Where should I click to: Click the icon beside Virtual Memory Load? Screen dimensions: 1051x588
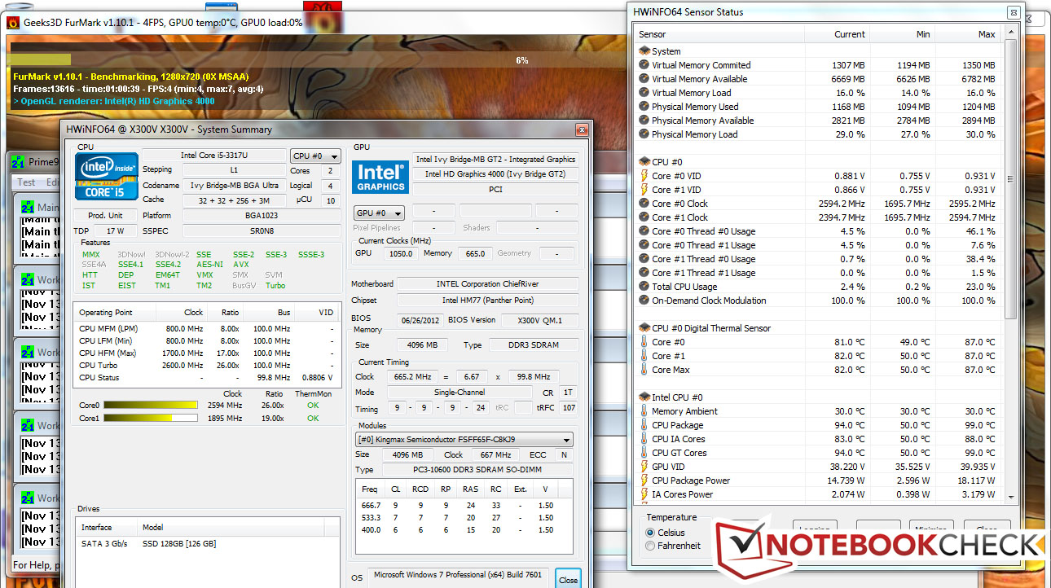pos(644,93)
